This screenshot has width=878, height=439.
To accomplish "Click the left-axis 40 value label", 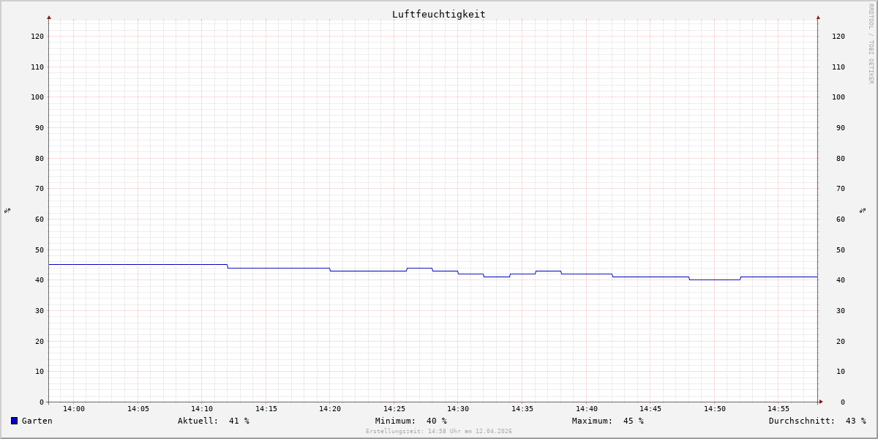I will tap(40, 279).
